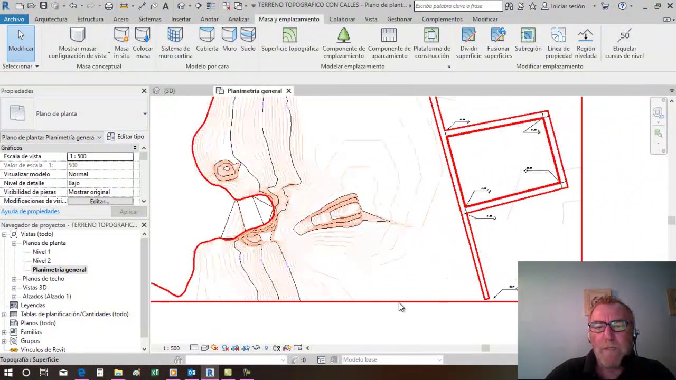Screen dimensions: 676x380
Task: Click sun path icon in view control bar
Action: click(214, 348)
